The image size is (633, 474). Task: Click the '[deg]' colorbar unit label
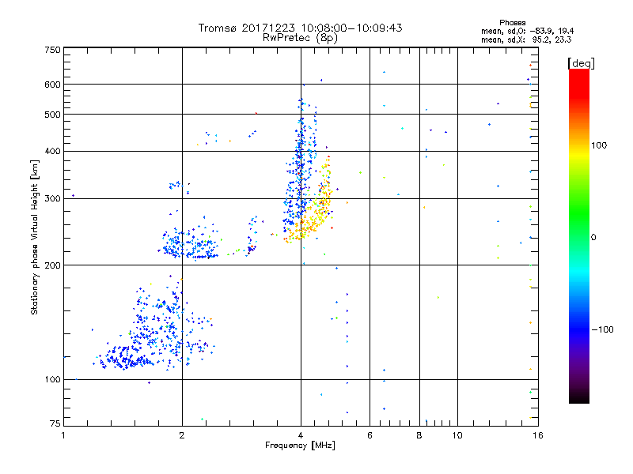point(581,63)
